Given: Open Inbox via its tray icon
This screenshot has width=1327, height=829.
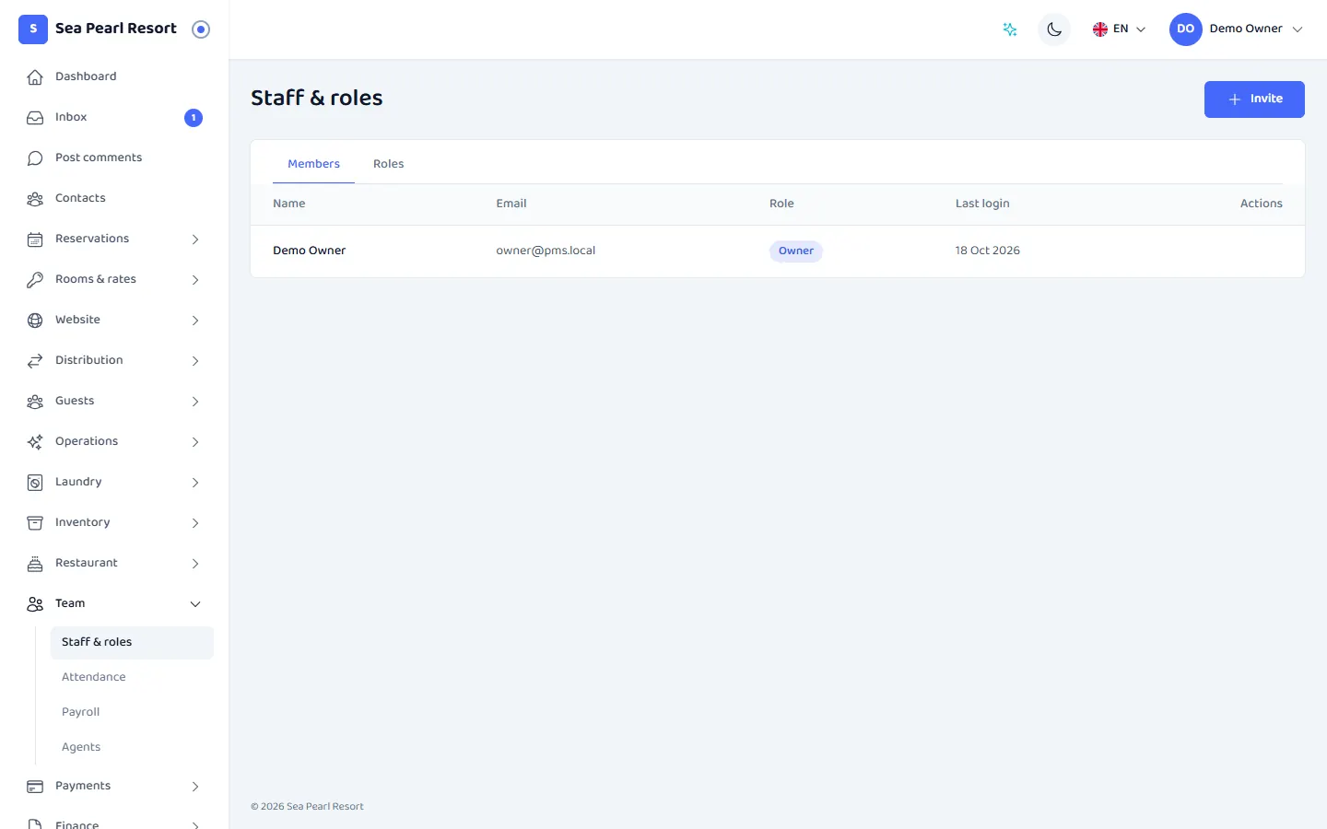Looking at the screenshot, I should click(x=35, y=118).
